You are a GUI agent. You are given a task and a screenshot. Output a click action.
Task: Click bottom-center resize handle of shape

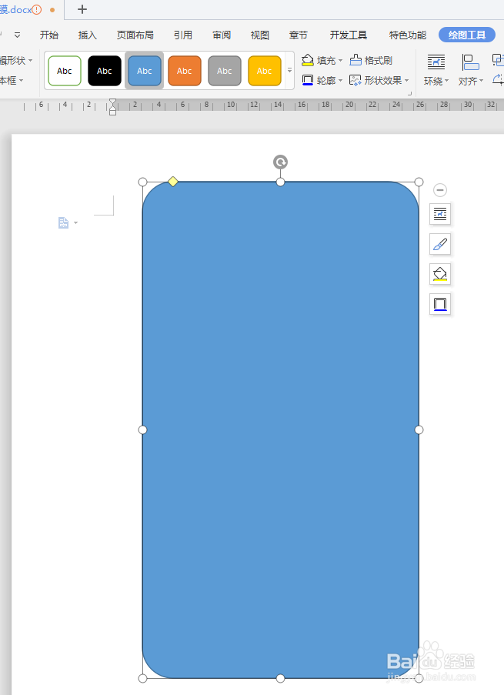click(x=280, y=678)
